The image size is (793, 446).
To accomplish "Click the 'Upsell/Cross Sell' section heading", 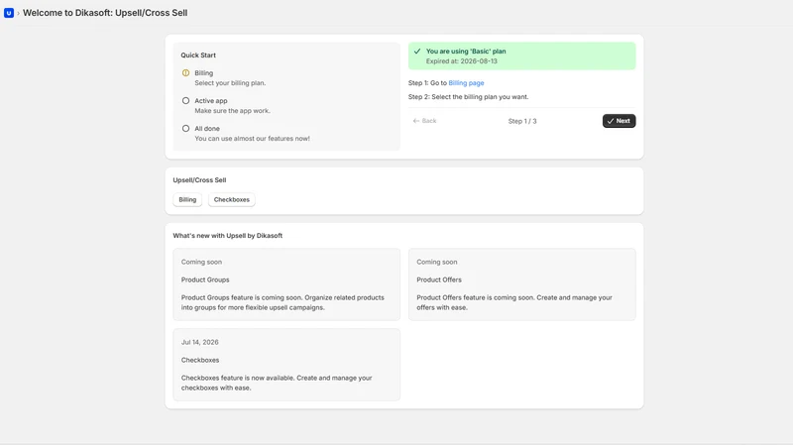I will tap(199, 180).
